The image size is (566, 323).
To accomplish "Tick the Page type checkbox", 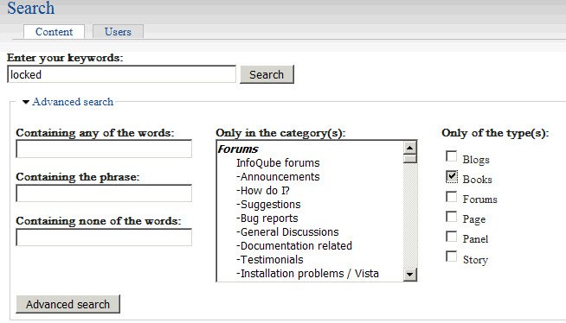I will 451,217.
